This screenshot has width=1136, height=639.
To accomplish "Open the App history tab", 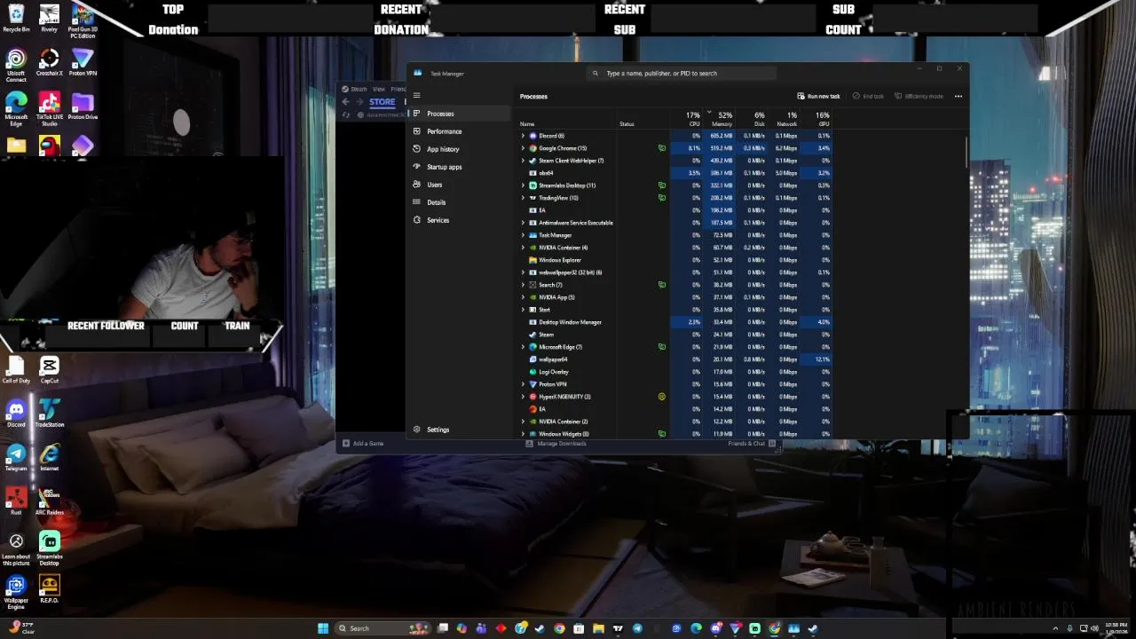I will point(460,149).
